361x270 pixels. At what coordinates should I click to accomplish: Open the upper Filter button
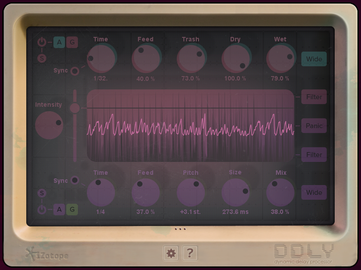point(314,97)
